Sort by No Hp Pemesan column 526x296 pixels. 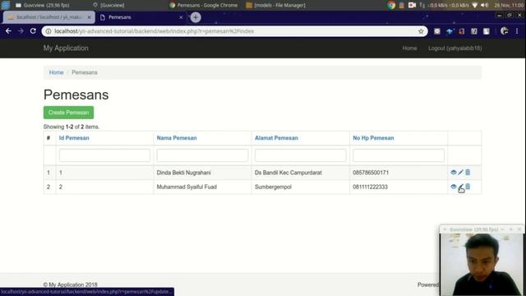(x=373, y=138)
